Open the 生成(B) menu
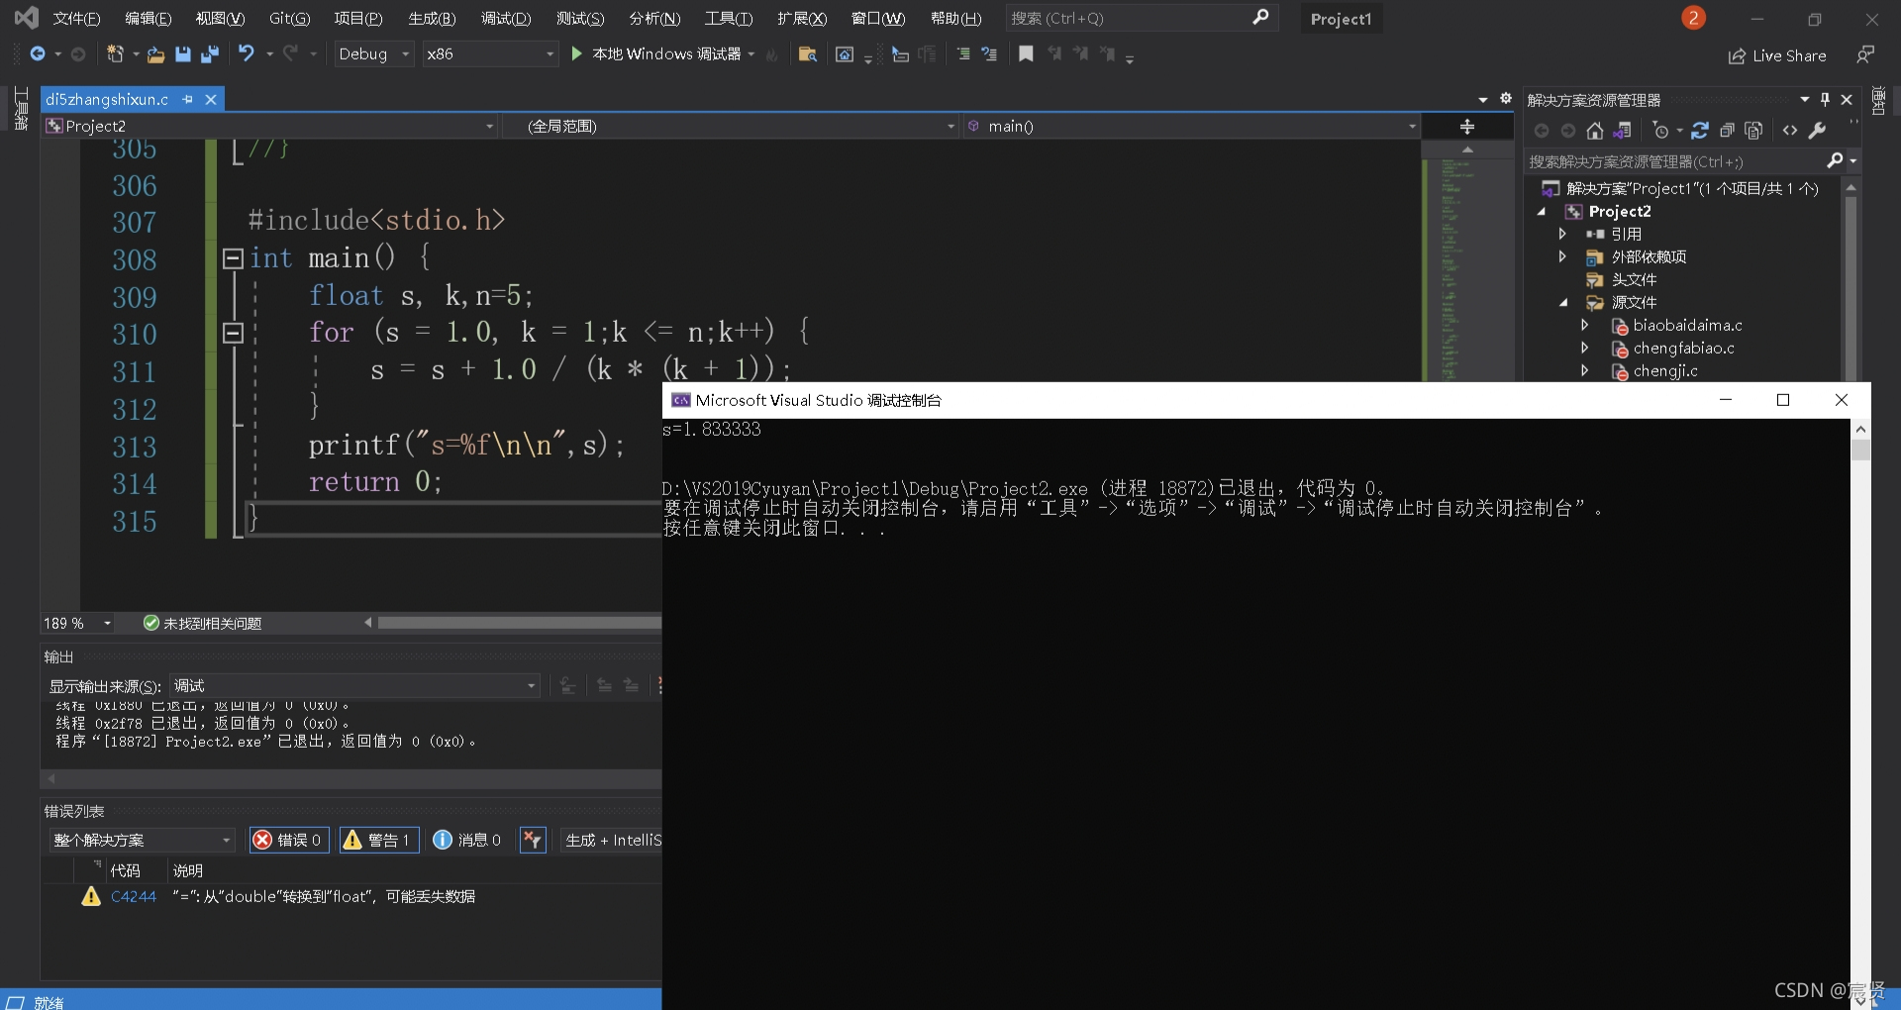Image resolution: width=1901 pixels, height=1010 pixels. click(432, 18)
